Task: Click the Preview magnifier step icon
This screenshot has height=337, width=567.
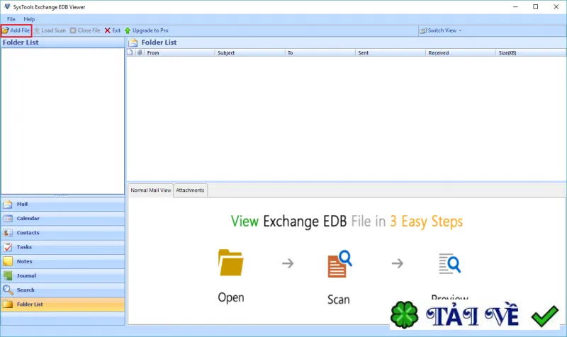Action: pyautogui.click(x=449, y=263)
